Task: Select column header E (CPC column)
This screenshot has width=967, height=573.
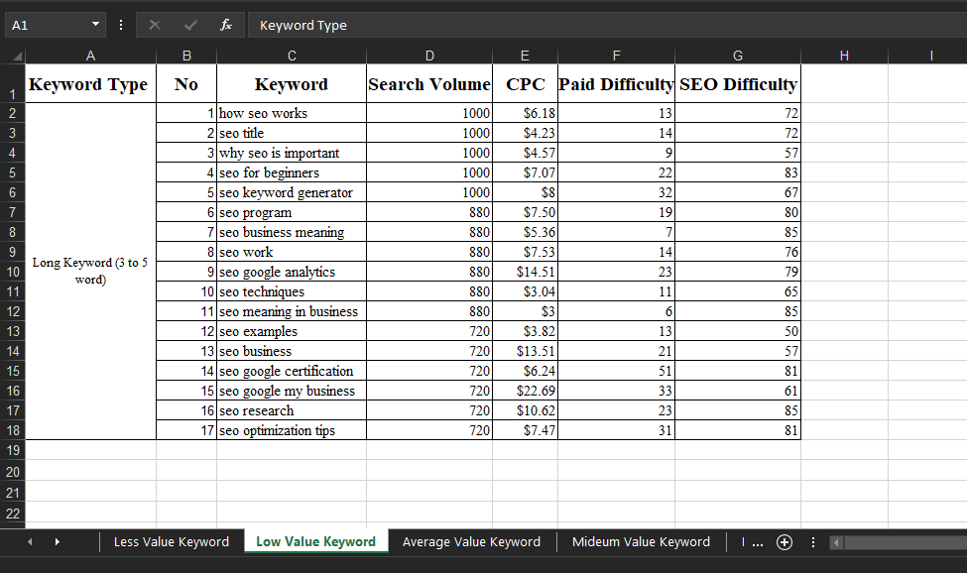Action: tap(525, 56)
